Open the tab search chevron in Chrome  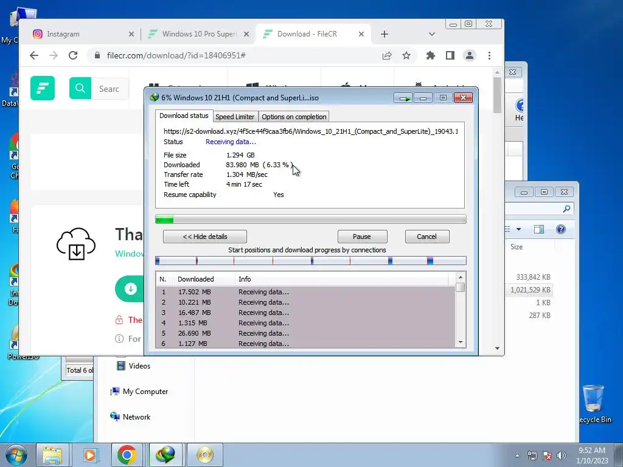(432, 34)
